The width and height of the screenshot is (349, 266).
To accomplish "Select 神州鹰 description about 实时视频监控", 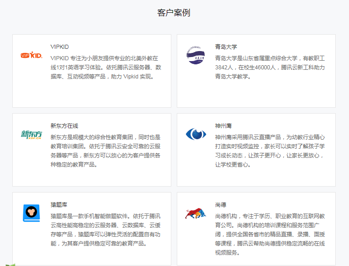I will (x=270, y=151).
